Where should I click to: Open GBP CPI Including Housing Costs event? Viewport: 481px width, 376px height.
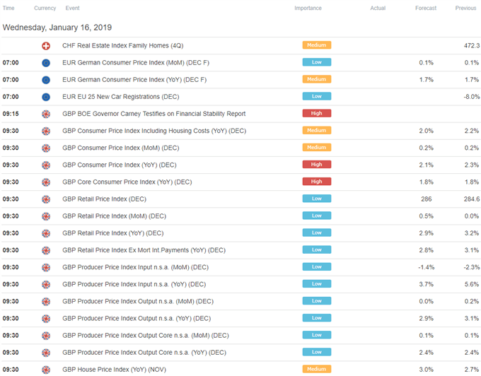(154, 131)
